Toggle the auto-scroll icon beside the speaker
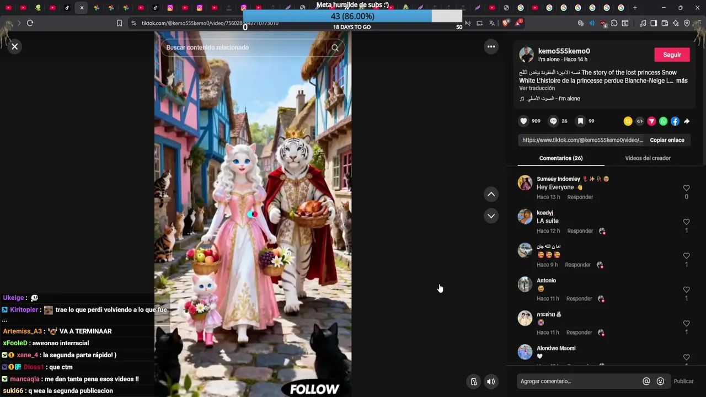The height and width of the screenshot is (397, 706). pos(474,382)
